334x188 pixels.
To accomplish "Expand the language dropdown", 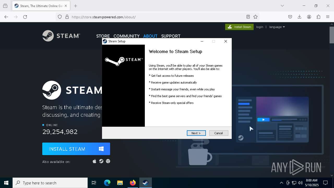I will pyautogui.click(x=277, y=27).
